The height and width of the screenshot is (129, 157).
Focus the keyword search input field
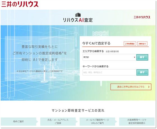(x=109, y=72)
